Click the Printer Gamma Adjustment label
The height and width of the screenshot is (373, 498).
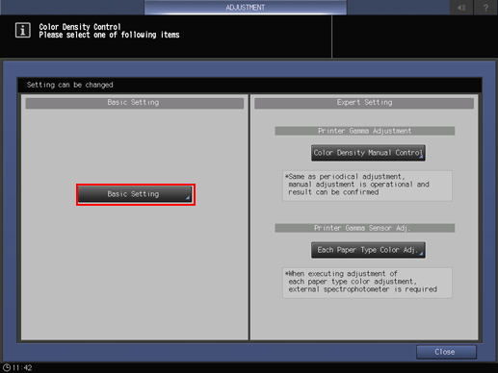(365, 131)
